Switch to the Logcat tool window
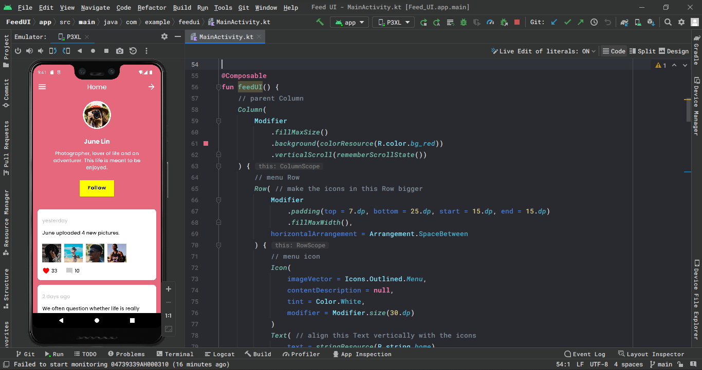 (x=219, y=354)
